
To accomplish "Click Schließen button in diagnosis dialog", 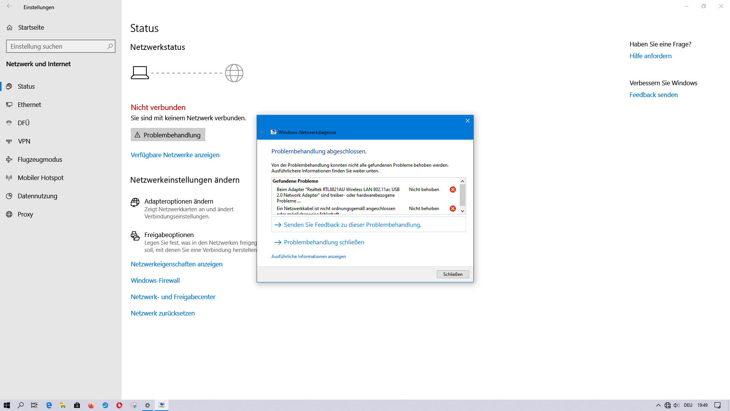I will pos(452,274).
